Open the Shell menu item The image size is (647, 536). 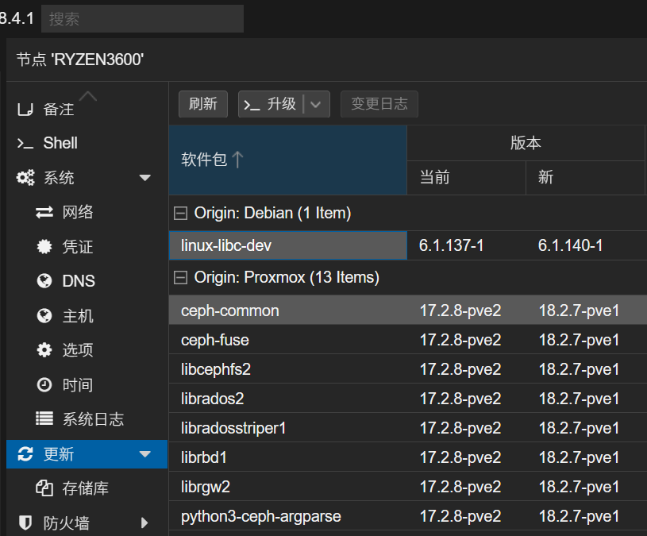coord(87,143)
